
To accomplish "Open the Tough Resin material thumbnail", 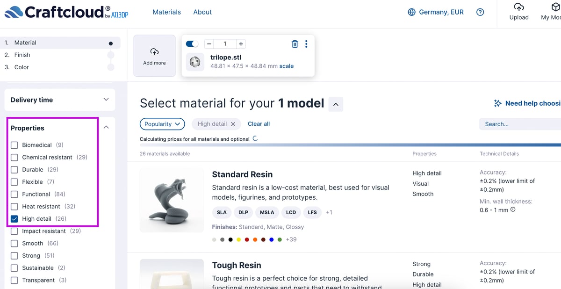I will click(x=172, y=274).
